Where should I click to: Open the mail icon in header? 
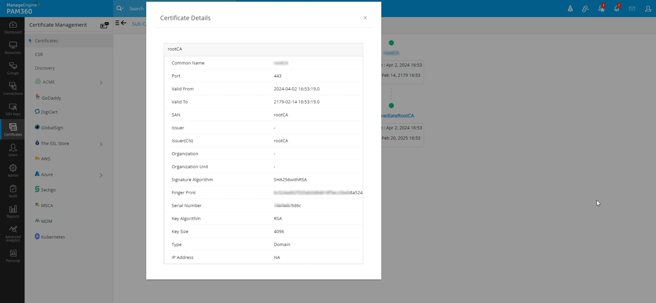coord(632,9)
